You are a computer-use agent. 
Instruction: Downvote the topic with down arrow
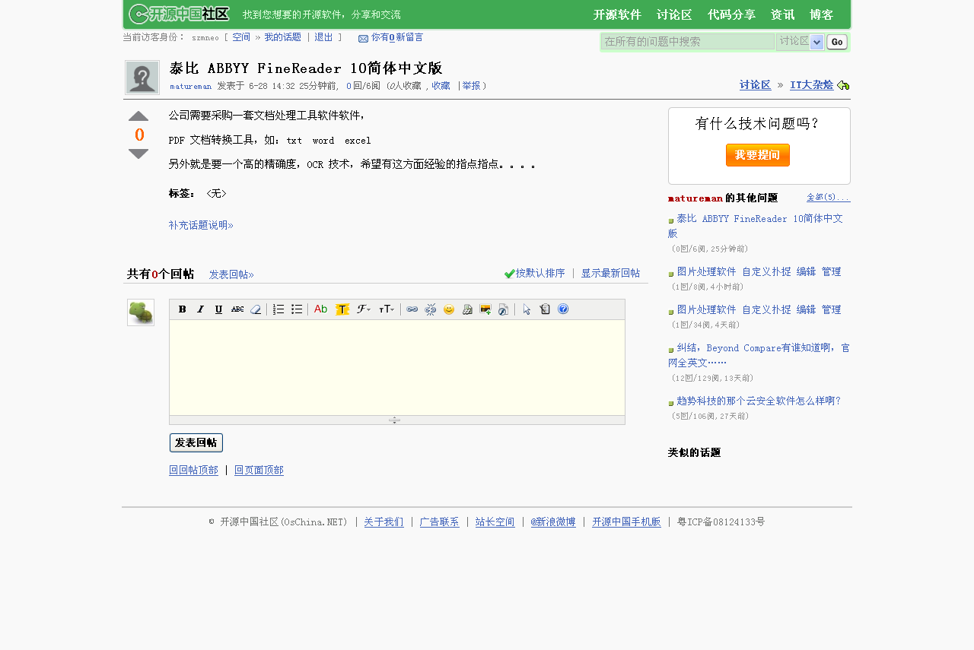138,154
